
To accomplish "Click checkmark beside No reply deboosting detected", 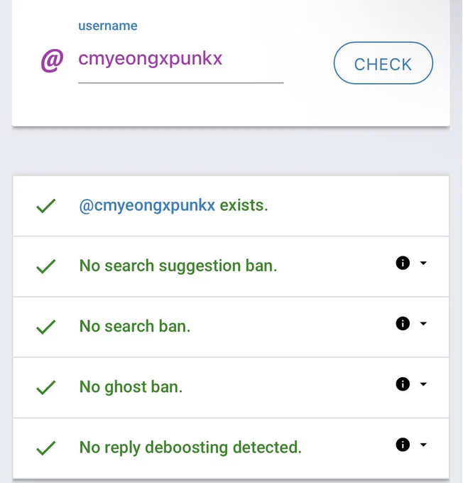I will pos(46,448).
